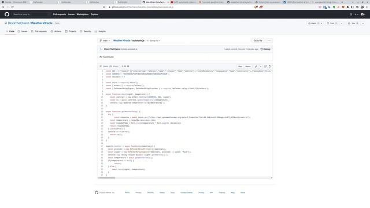Switch to the Security tab
This screenshot has height=208, width=370.
(x=86, y=31)
